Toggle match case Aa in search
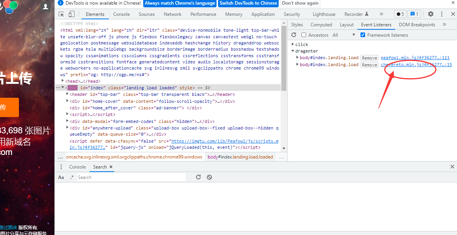457x235 pixels. [61, 177]
